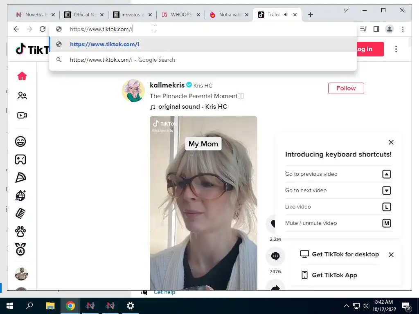Viewport: 419px width, 314px height.
Task: Select the Google Search suggestion row
Action: point(203,60)
